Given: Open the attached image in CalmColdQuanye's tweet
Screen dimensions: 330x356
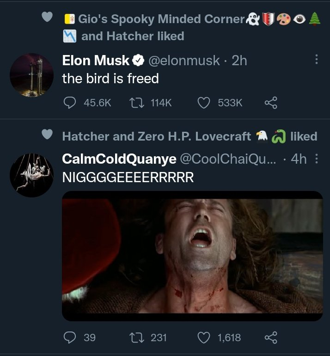Looking at the screenshot, I should click(x=192, y=256).
